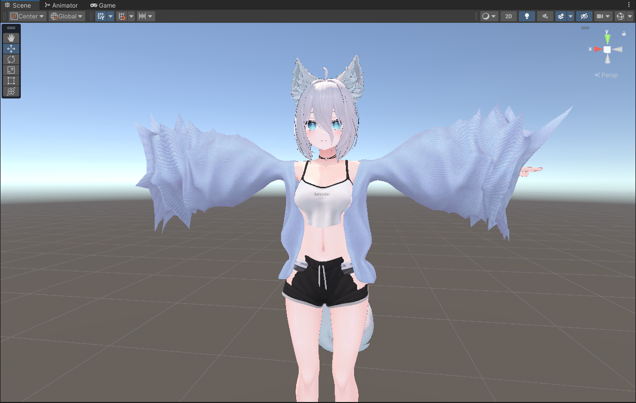Select the combined Transform tool

tap(11, 91)
